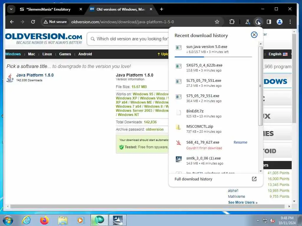Close the Recent download history popup
This screenshot has width=302, height=226.
point(254,35)
